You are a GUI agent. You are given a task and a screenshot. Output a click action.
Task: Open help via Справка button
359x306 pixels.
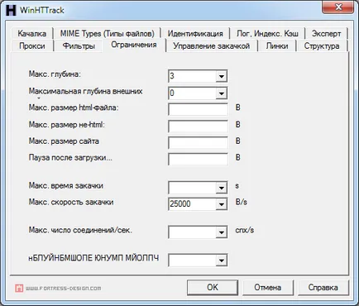coord(323,288)
